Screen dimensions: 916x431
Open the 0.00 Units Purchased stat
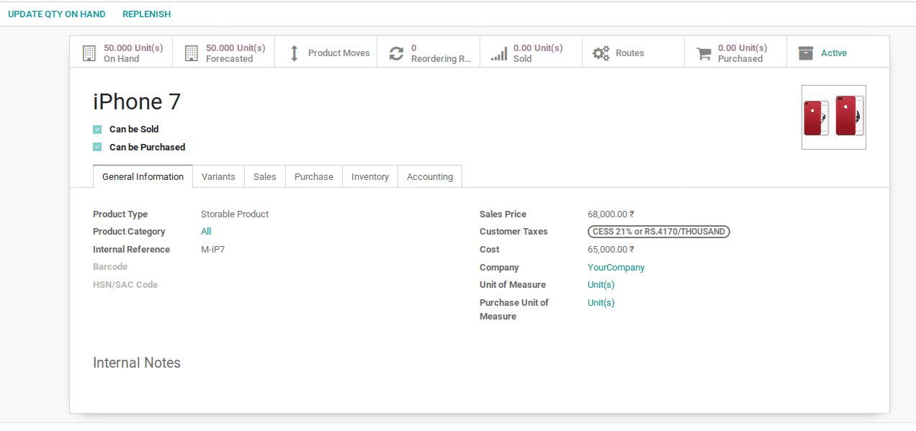coord(735,53)
